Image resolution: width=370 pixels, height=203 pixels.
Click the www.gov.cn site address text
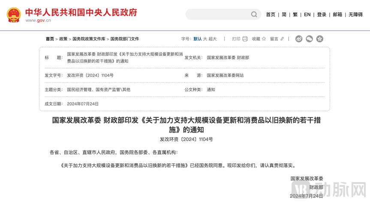[38, 20]
